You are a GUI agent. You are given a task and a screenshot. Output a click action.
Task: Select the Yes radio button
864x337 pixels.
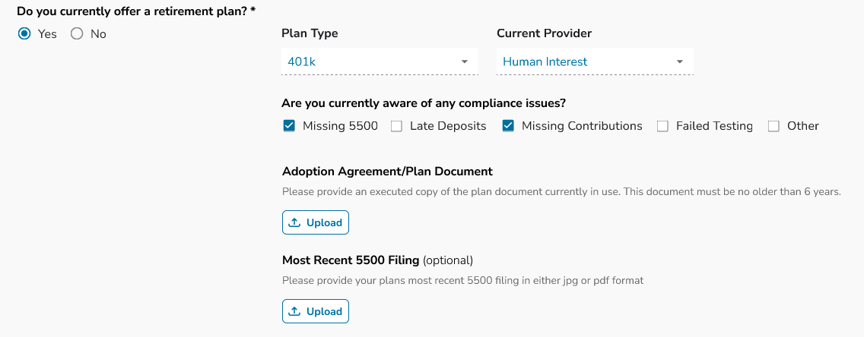[x=24, y=34]
